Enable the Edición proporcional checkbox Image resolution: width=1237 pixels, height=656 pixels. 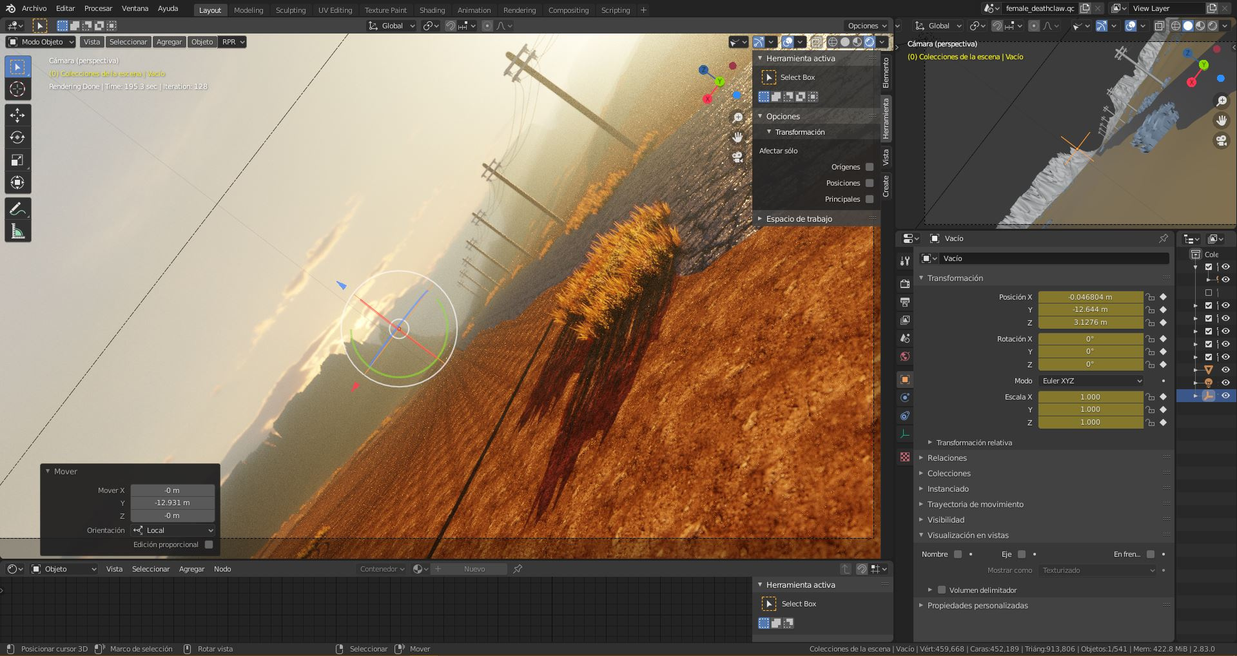coord(209,545)
